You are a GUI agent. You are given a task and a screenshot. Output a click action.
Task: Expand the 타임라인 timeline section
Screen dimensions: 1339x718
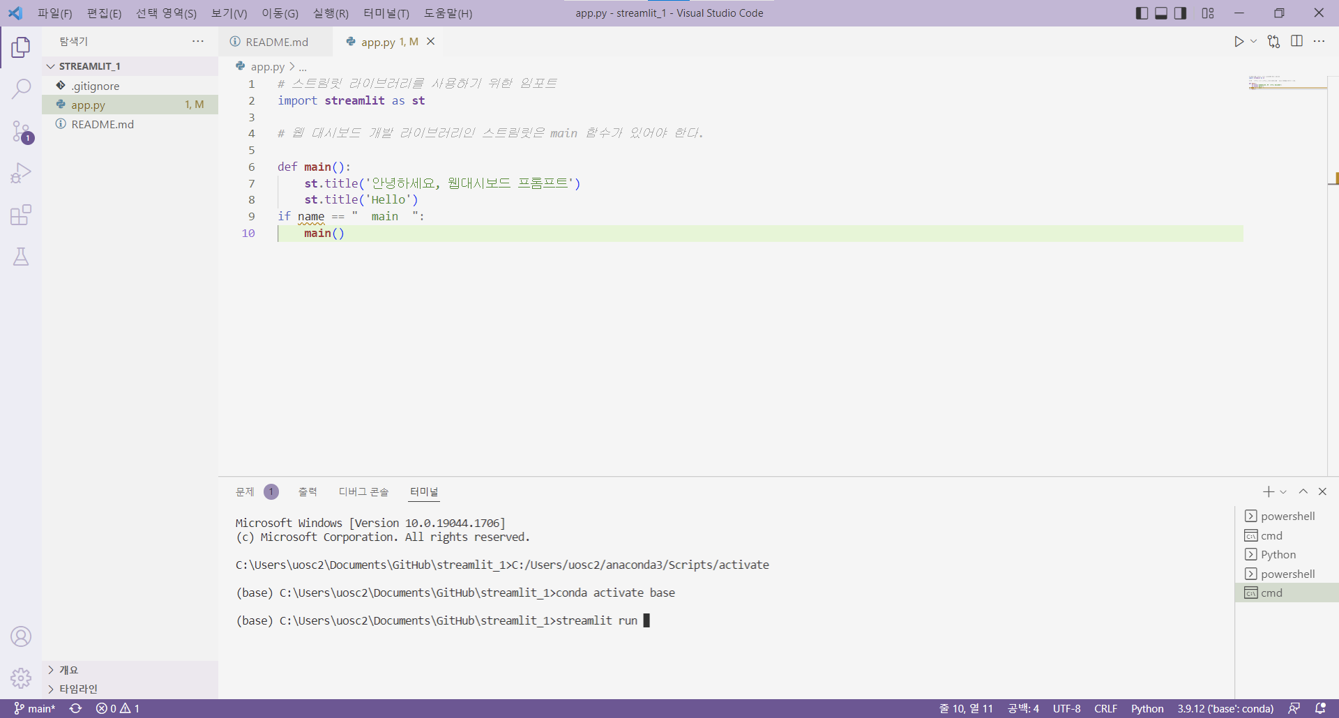coord(130,689)
